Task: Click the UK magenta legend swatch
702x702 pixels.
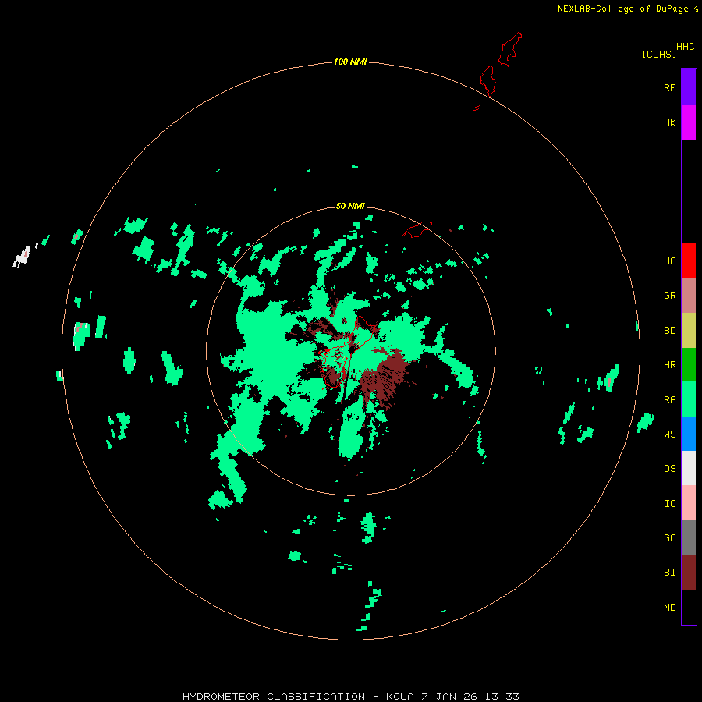Action: (x=689, y=122)
